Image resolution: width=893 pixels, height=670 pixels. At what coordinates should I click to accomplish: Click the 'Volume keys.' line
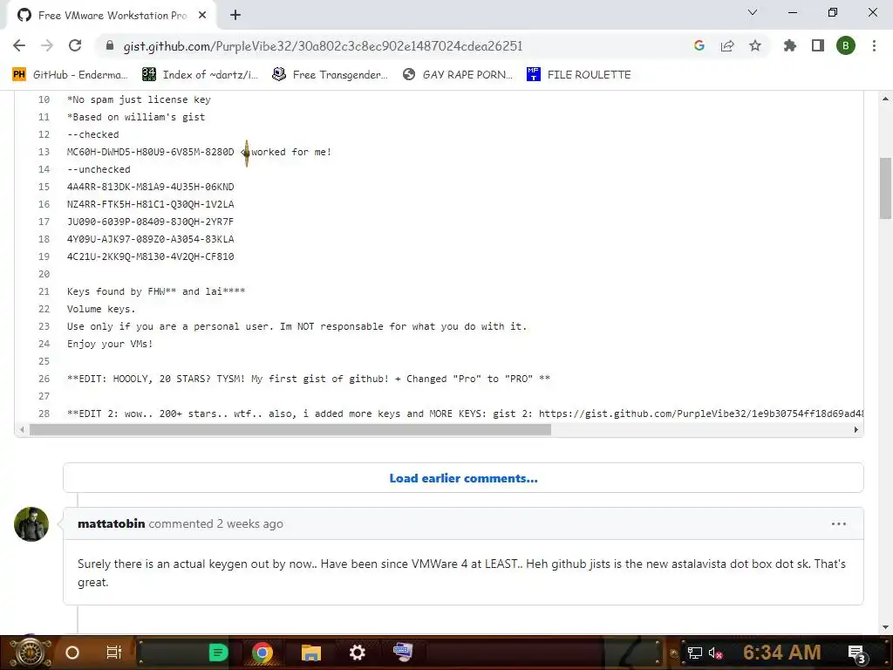coord(101,309)
